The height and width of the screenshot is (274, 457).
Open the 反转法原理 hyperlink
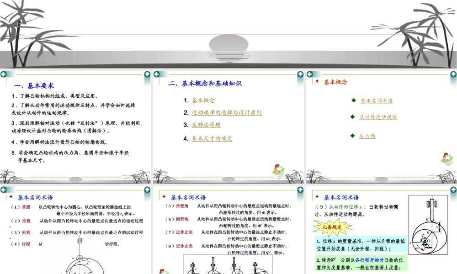click(x=206, y=124)
